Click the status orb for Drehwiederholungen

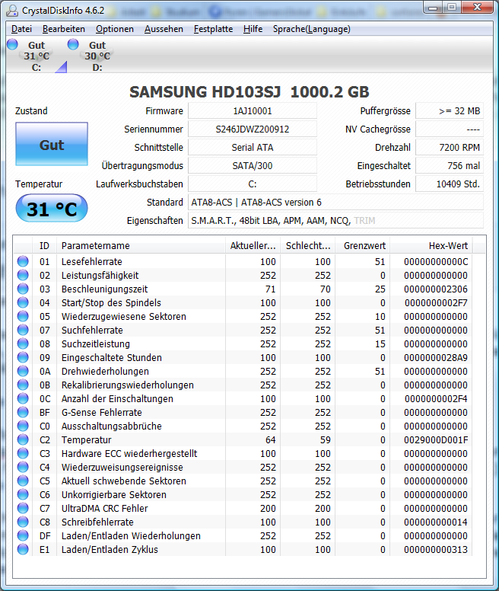point(23,371)
